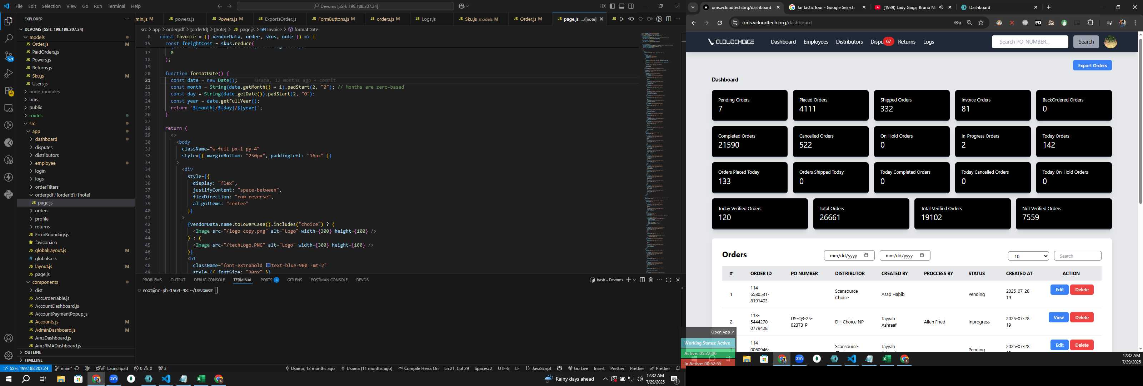The height and width of the screenshot is (386, 1143).
Task: Go back in Chrome browser
Action: pyautogui.click(x=694, y=23)
